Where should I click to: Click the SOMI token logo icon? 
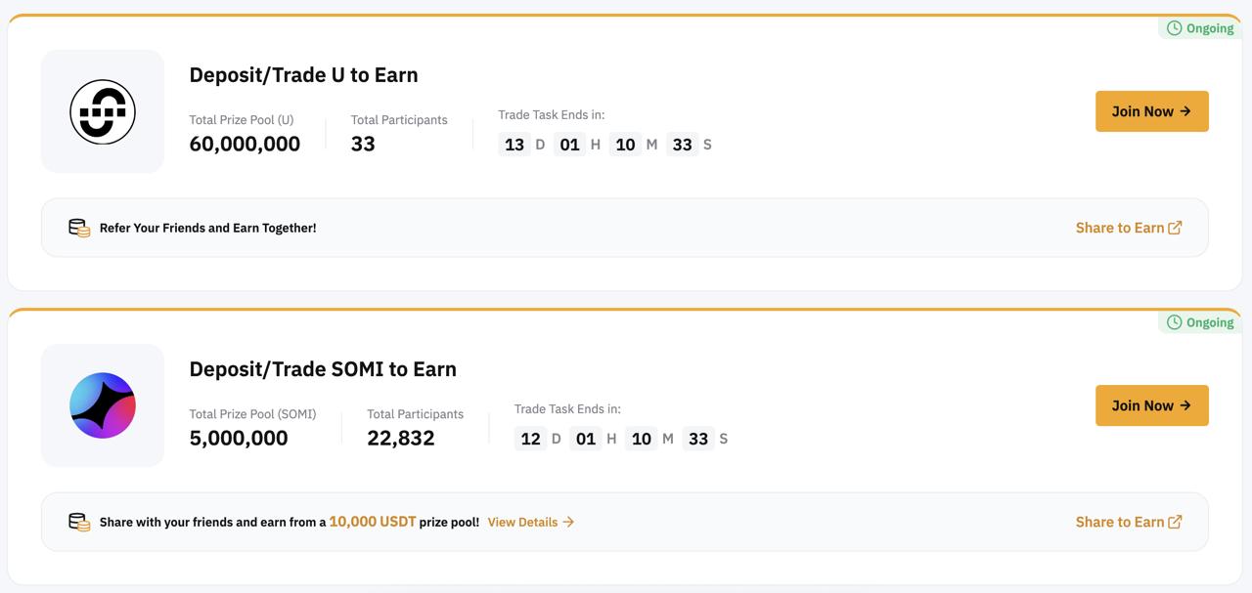(103, 405)
